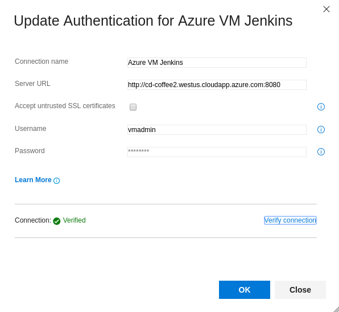Click the Connection name input field
The height and width of the screenshot is (312, 339).
pyautogui.click(x=217, y=63)
